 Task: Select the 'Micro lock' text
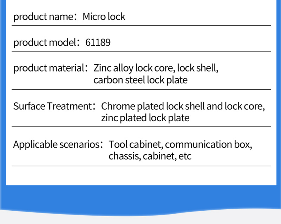[104, 16]
